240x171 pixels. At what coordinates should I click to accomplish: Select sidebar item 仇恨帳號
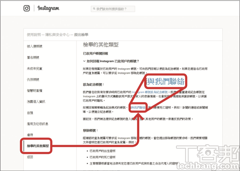33,79
